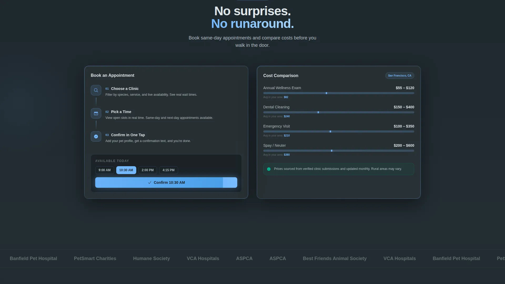Click the $55 – $120 price range

tap(405, 88)
